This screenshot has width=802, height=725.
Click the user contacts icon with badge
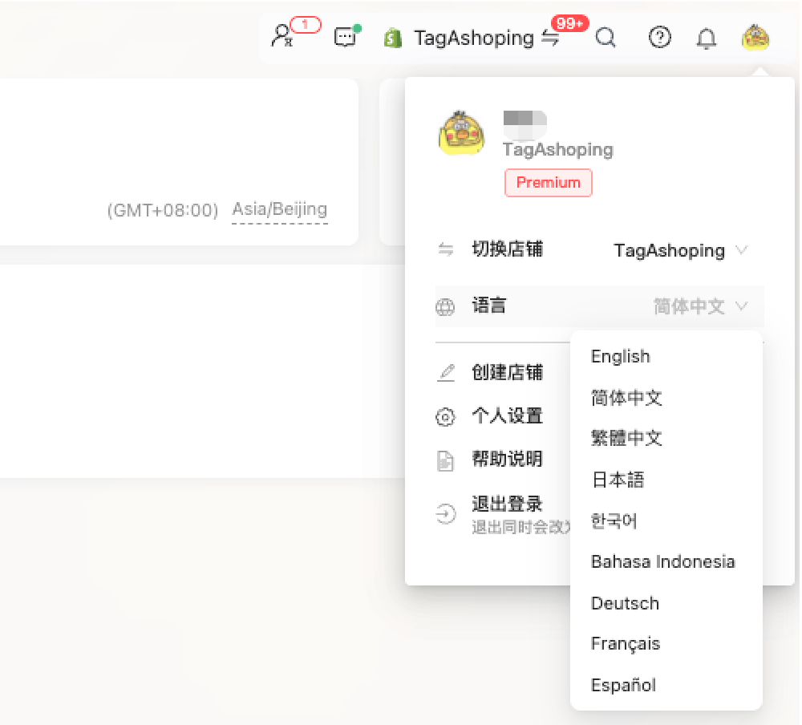point(283,36)
